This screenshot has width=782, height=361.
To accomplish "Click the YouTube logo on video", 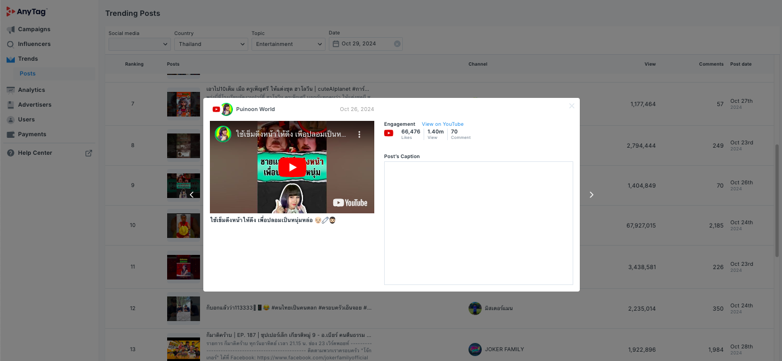I will pyautogui.click(x=350, y=203).
